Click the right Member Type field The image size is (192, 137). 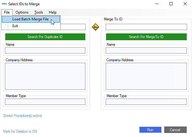(146, 102)
